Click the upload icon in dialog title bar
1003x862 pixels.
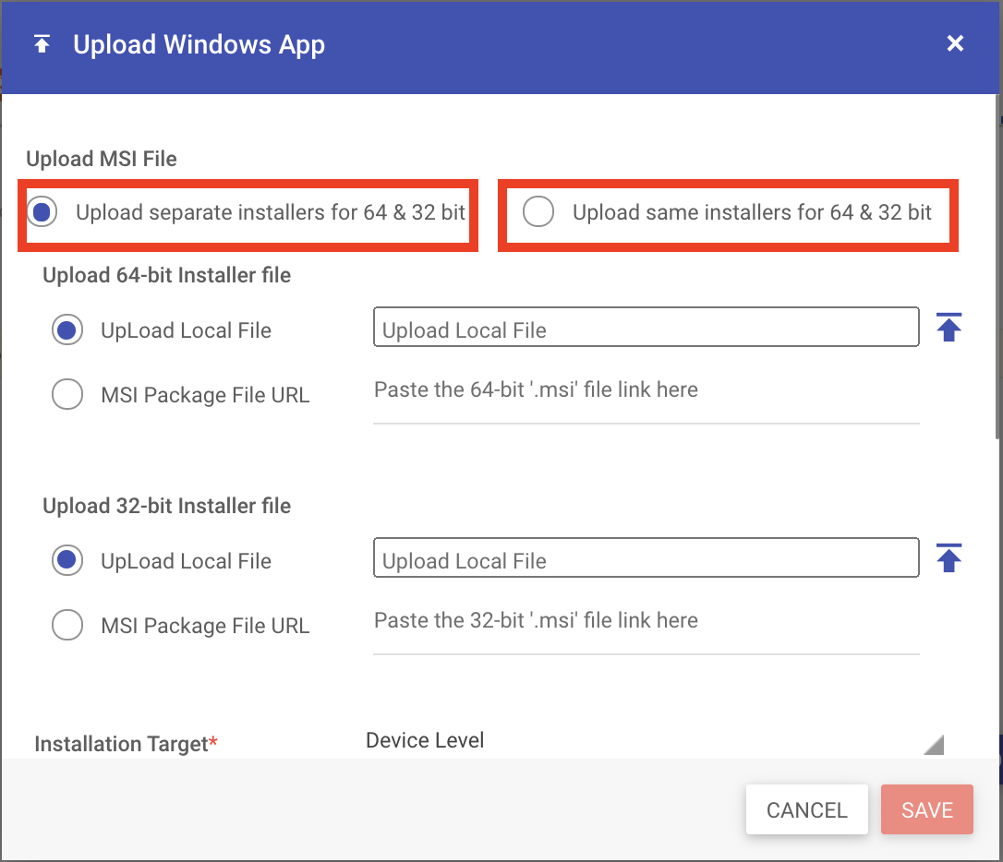(x=42, y=43)
